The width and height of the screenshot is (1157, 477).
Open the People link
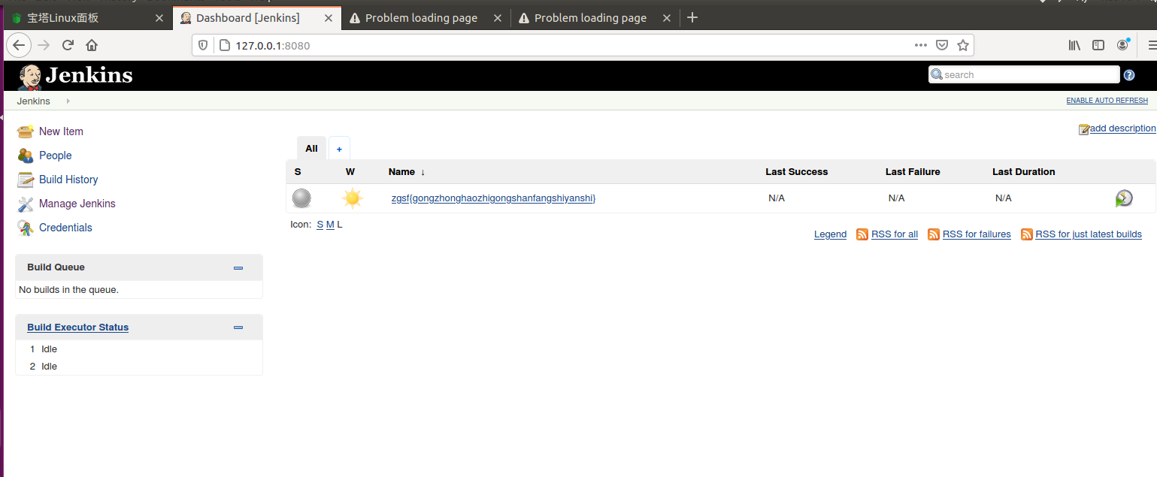tap(56, 155)
